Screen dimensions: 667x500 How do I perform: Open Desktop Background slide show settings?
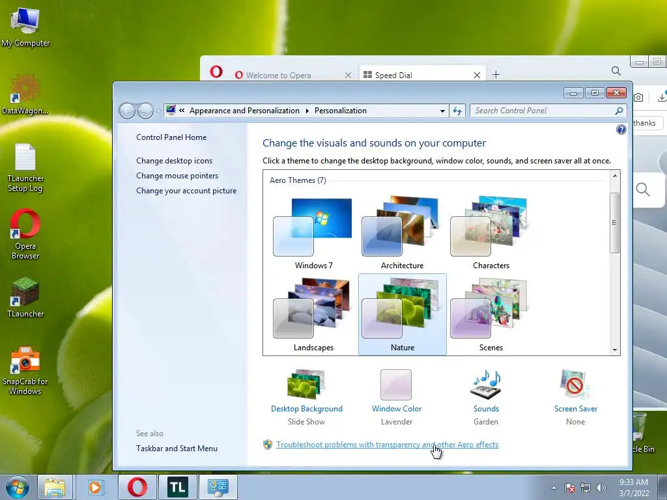306,398
